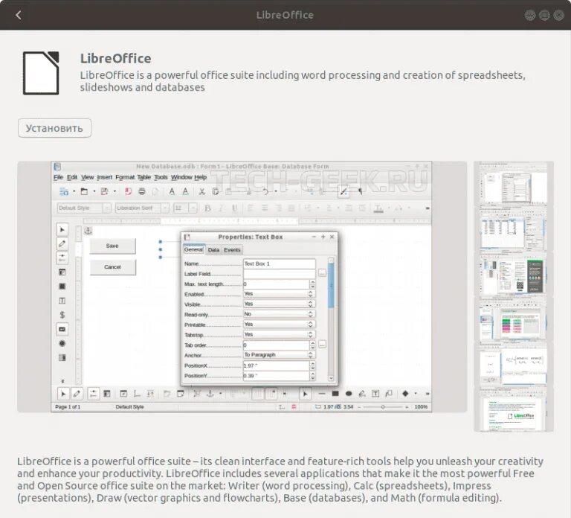Open the Window menu in the Base screenshot
Image resolution: width=571 pixels, height=518 pixels.
coord(181,177)
